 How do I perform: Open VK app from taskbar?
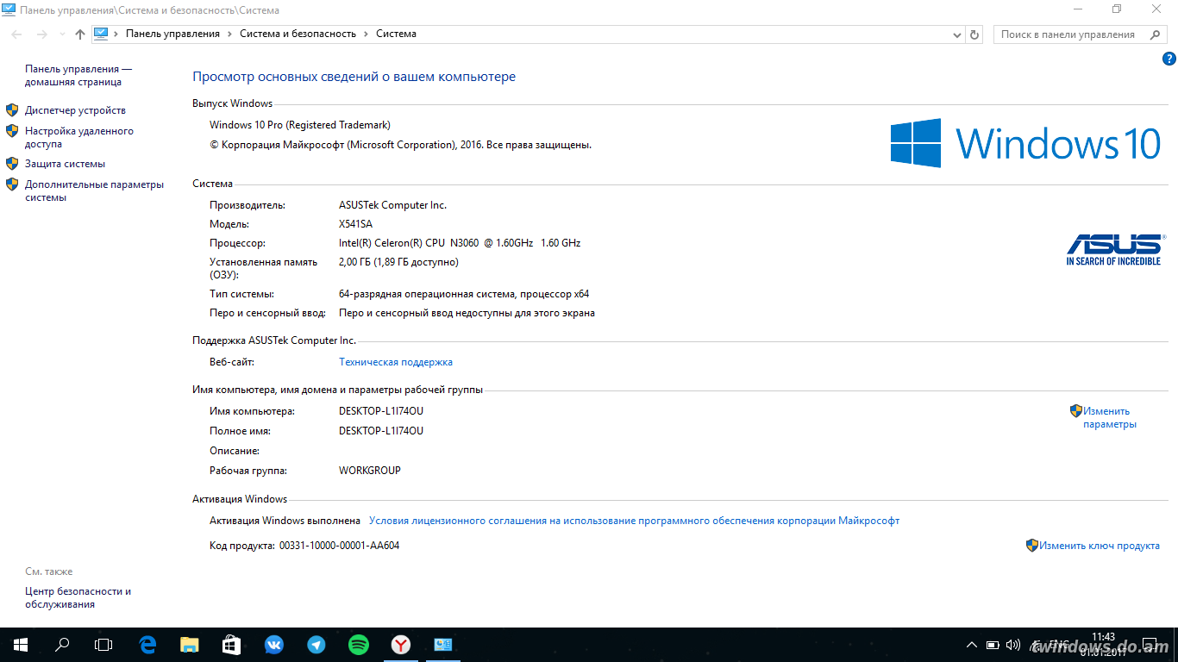pyautogui.click(x=274, y=645)
